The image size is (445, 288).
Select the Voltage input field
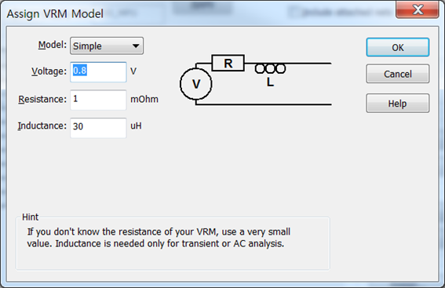tap(98, 72)
